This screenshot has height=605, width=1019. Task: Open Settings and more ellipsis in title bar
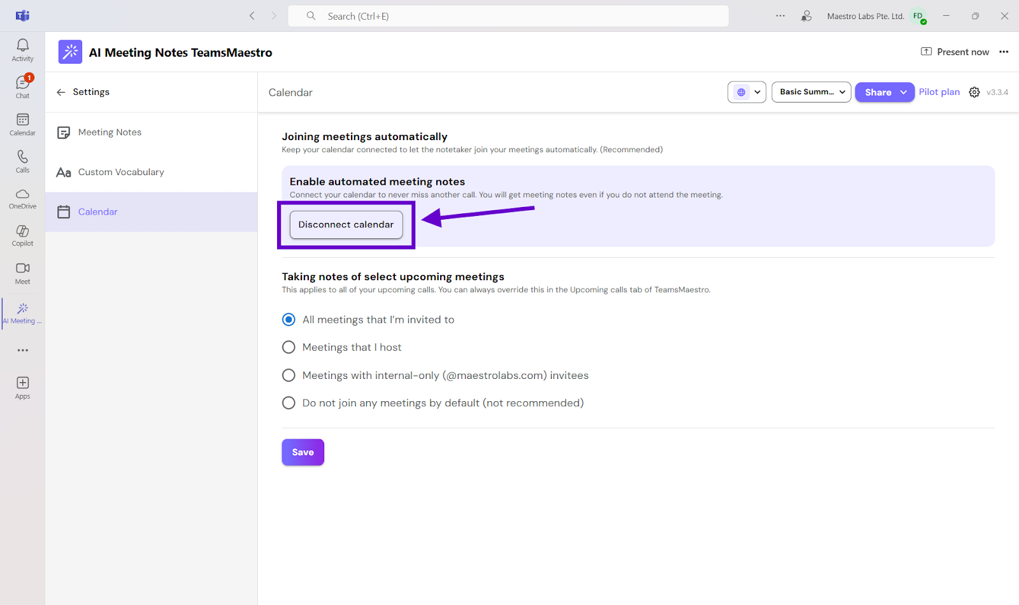(780, 16)
